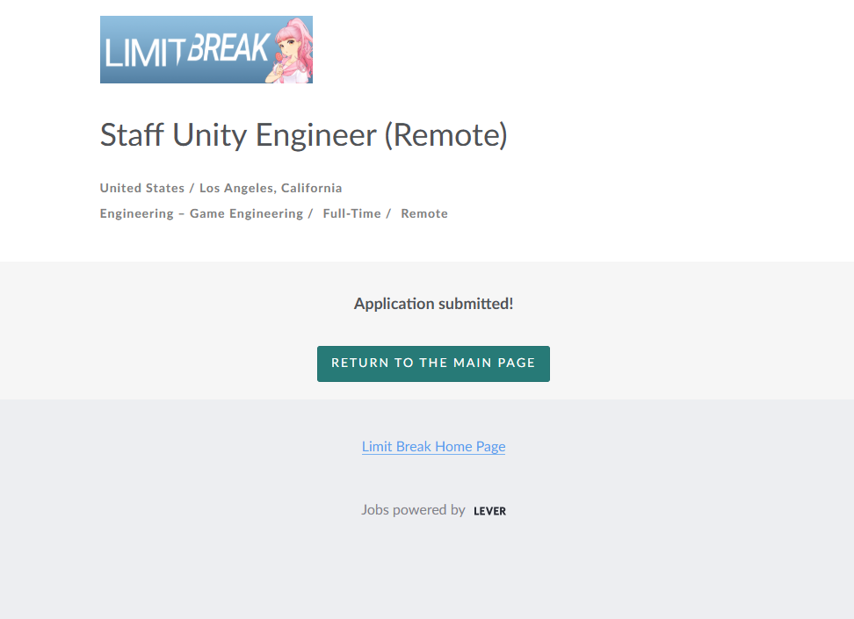Click the 'Full-Time' commitment label
The image size is (854, 619).
pos(351,213)
